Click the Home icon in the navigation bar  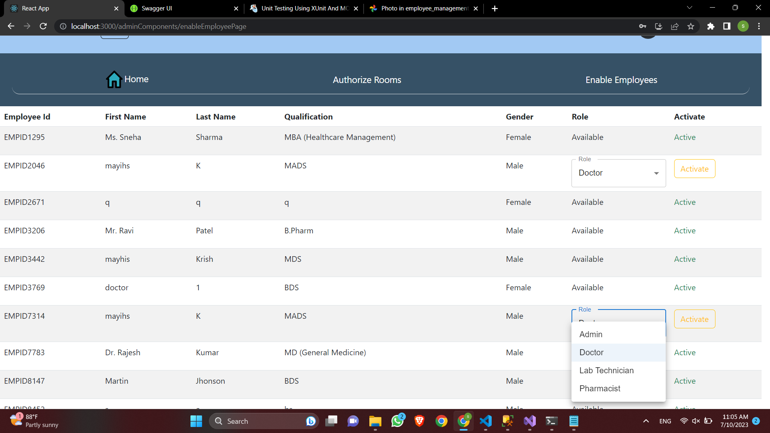coord(114,79)
